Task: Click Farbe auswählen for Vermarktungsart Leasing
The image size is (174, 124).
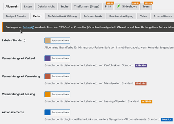Action: click(x=60, y=94)
